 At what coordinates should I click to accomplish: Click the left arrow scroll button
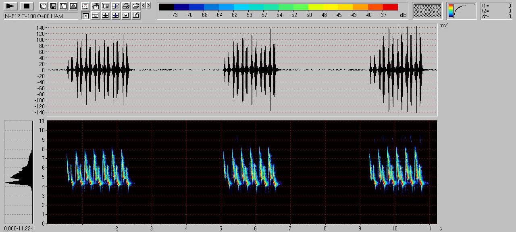(144, 6)
